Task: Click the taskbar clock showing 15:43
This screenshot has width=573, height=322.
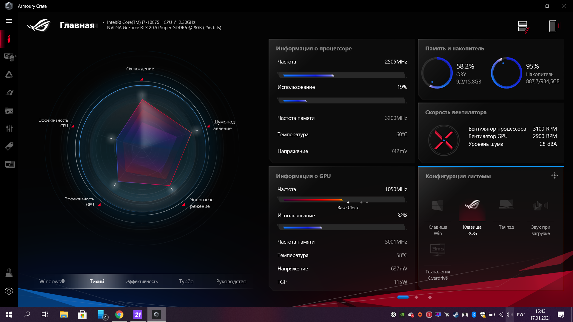Action: click(x=540, y=315)
